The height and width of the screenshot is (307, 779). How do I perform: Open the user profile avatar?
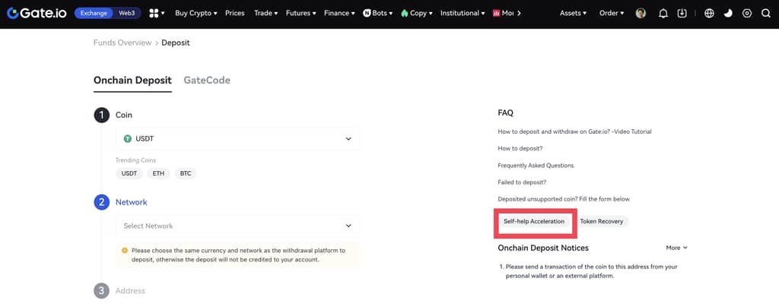pyautogui.click(x=641, y=13)
